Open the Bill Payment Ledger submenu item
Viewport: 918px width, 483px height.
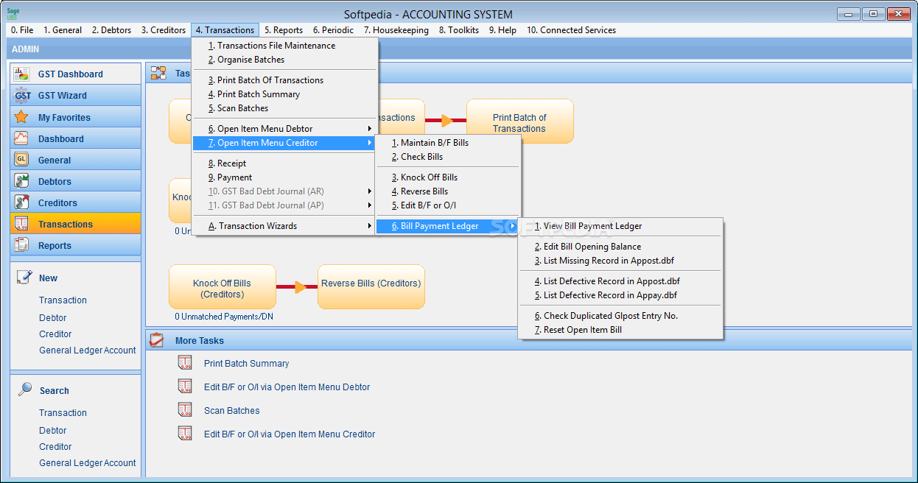[448, 226]
